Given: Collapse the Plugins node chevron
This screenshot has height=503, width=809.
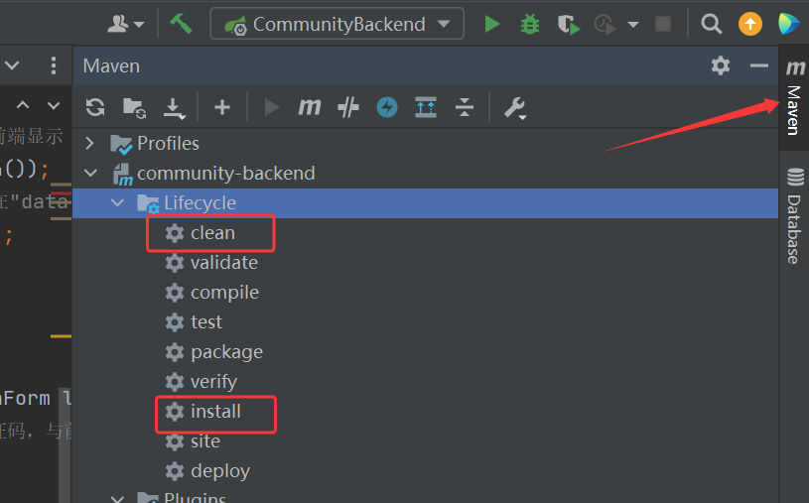Looking at the screenshot, I should 118,498.
